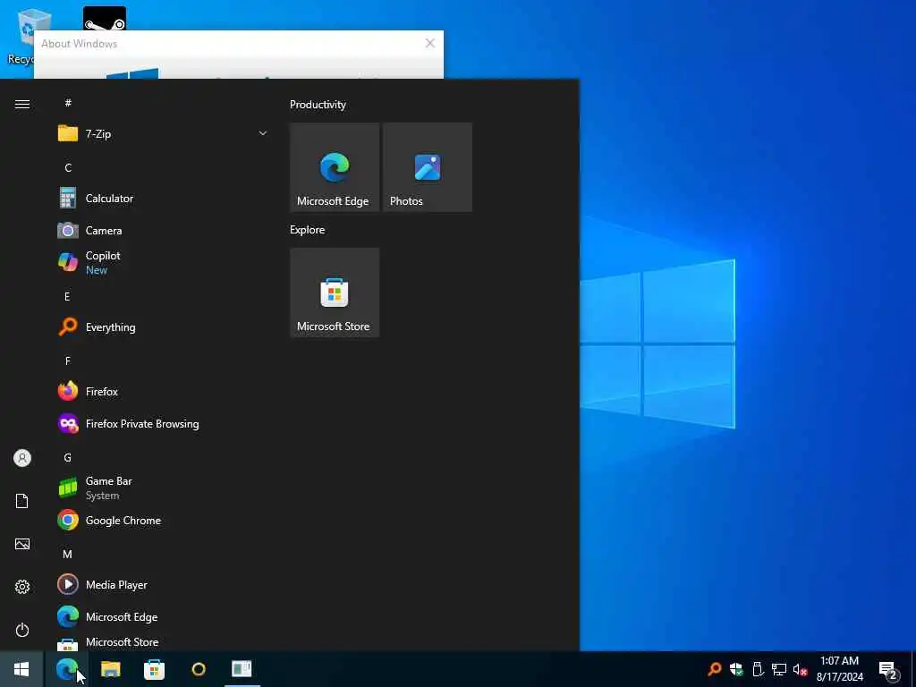Open Media Player from the app list

tap(163, 584)
